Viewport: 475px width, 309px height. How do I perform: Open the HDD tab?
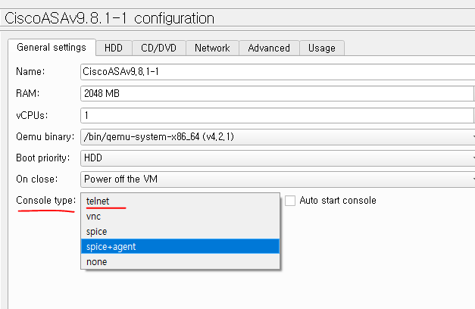(x=114, y=48)
